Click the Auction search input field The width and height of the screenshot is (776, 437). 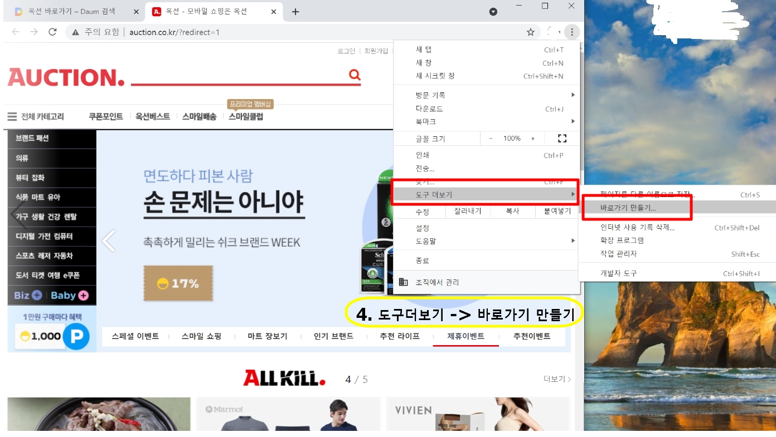click(x=239, y=75)
